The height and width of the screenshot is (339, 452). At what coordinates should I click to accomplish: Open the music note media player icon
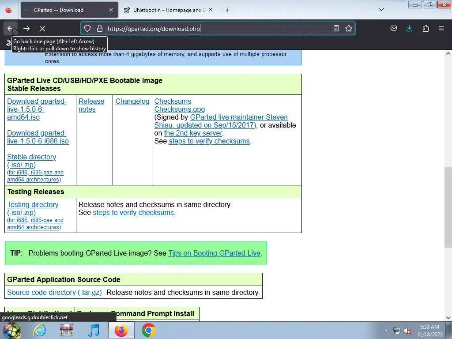(x=94, y=330)
